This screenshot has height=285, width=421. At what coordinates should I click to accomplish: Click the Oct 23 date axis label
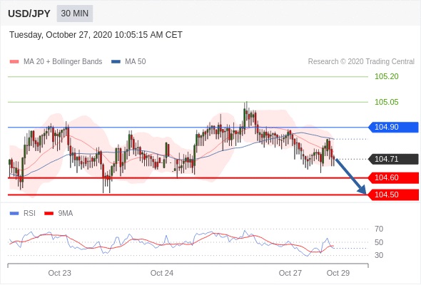point(60,273)
